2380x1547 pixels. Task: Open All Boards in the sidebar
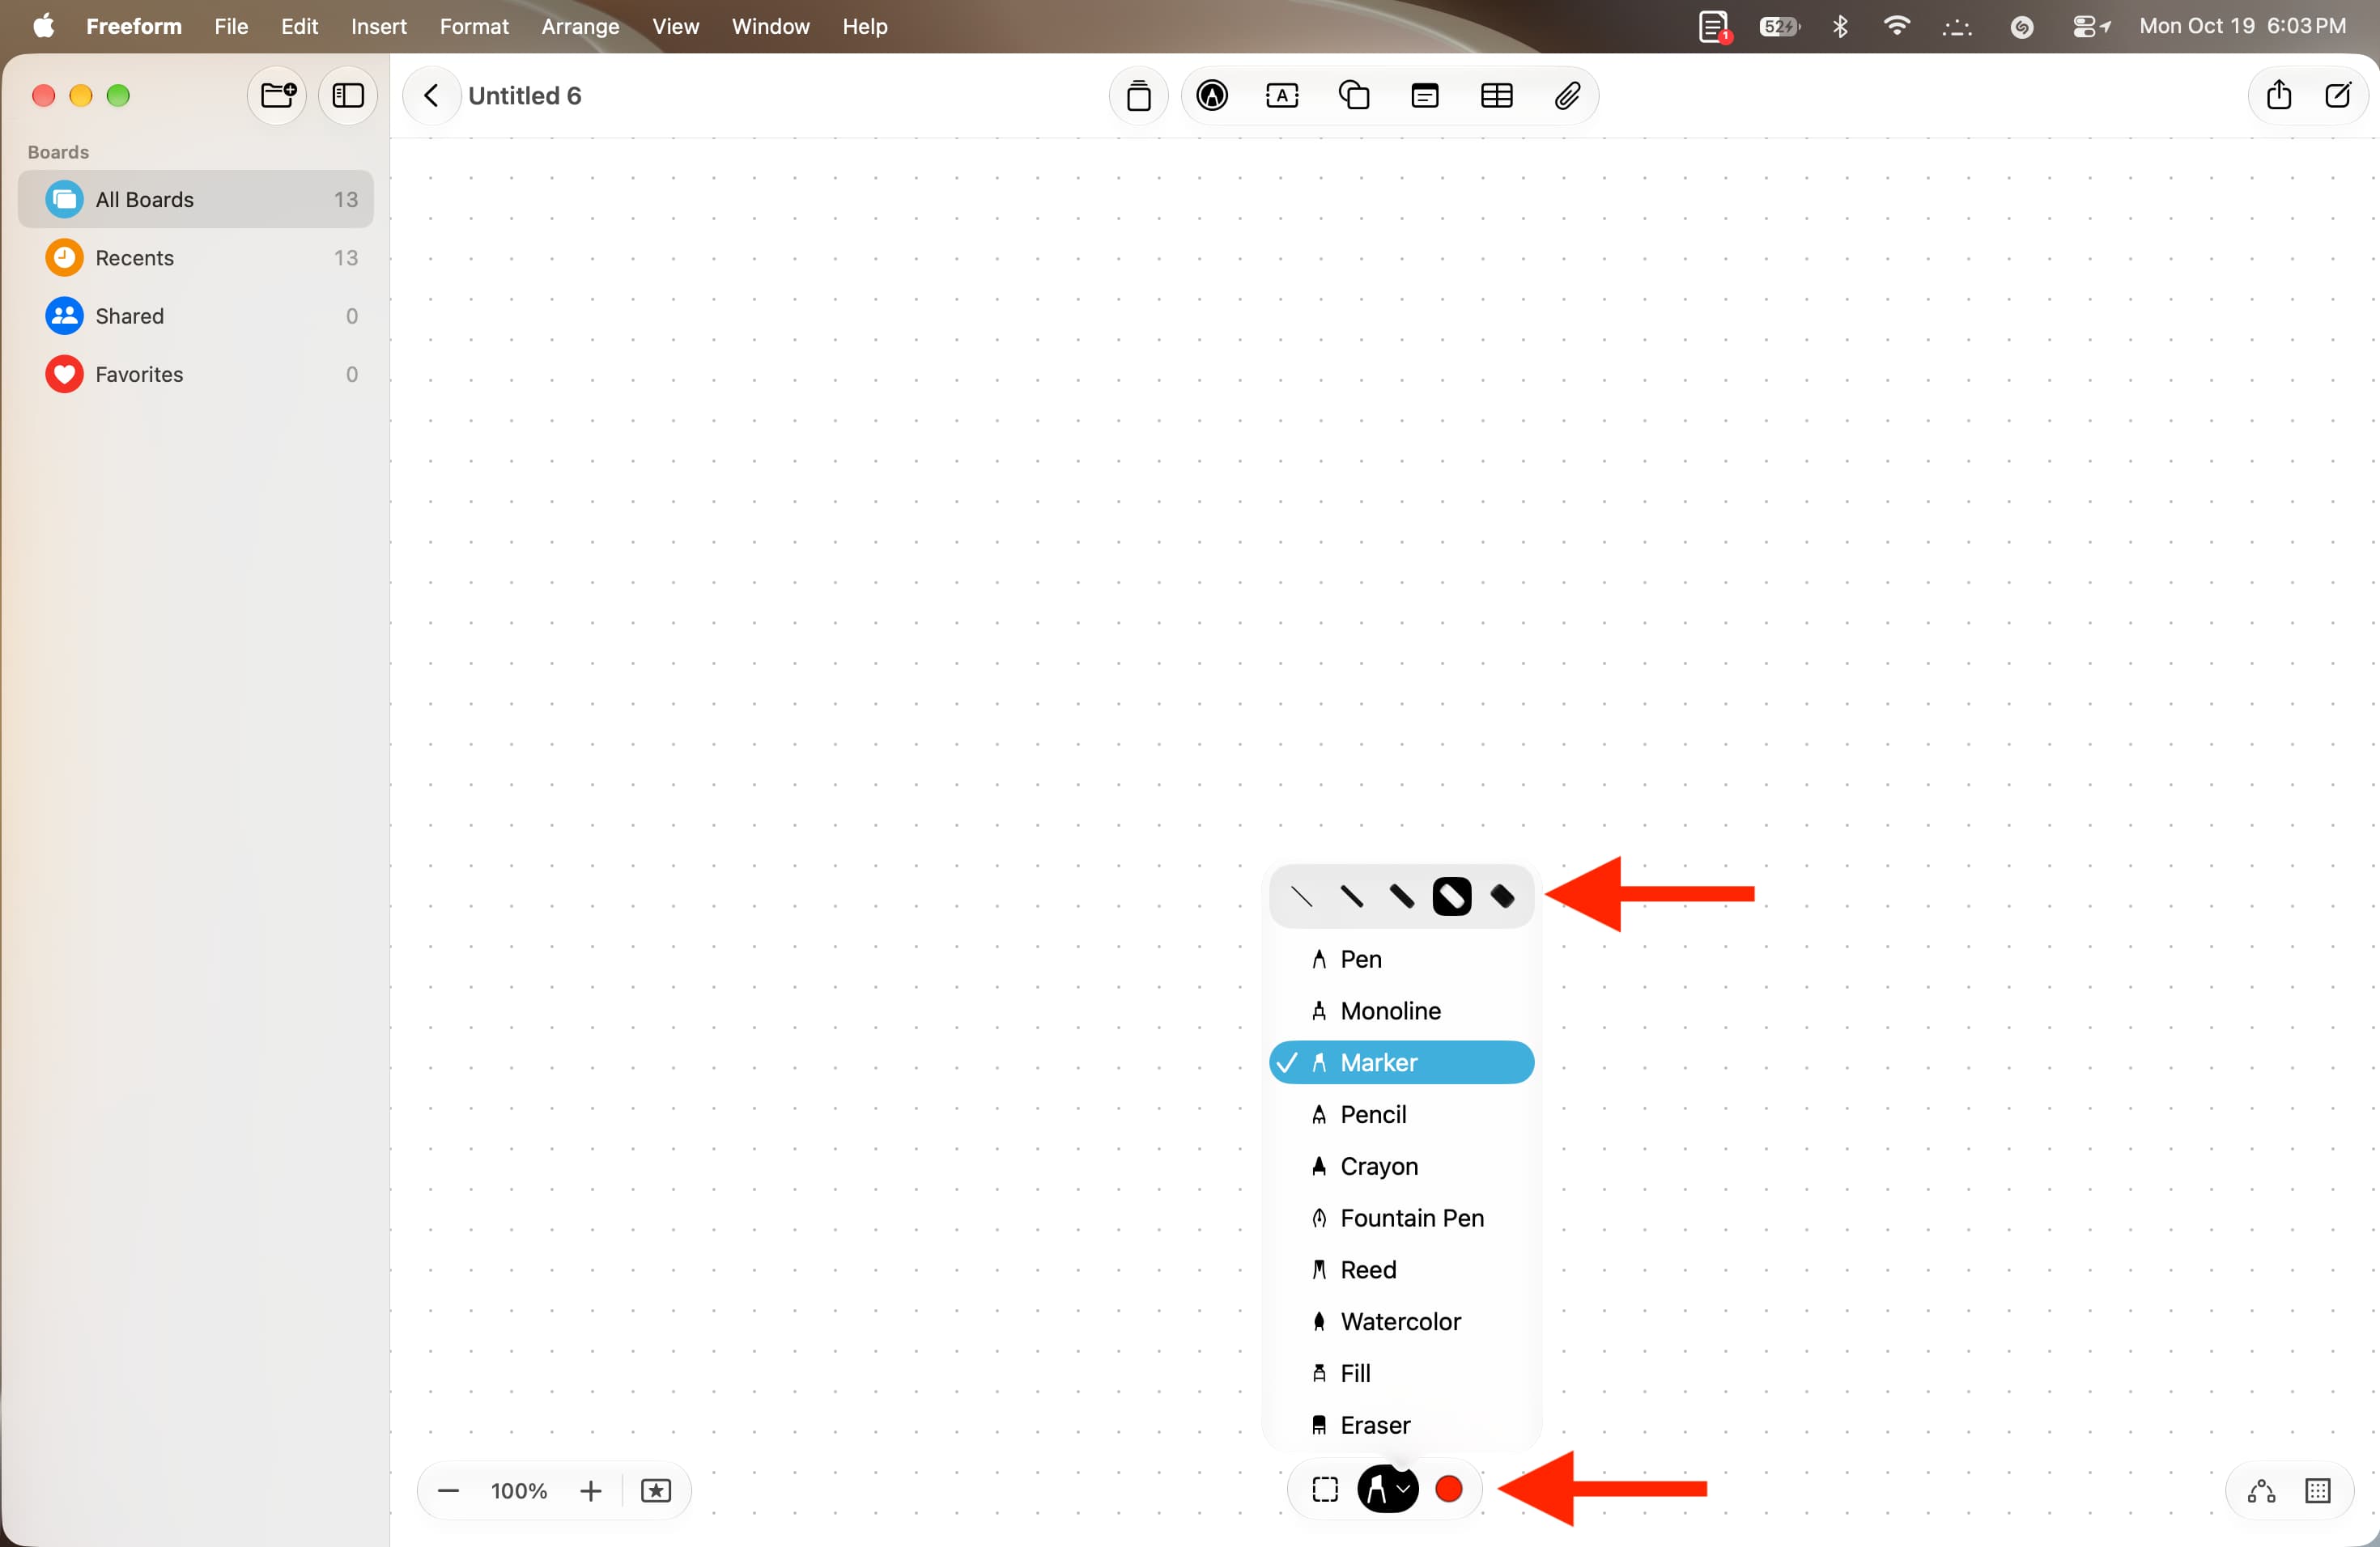196,200
